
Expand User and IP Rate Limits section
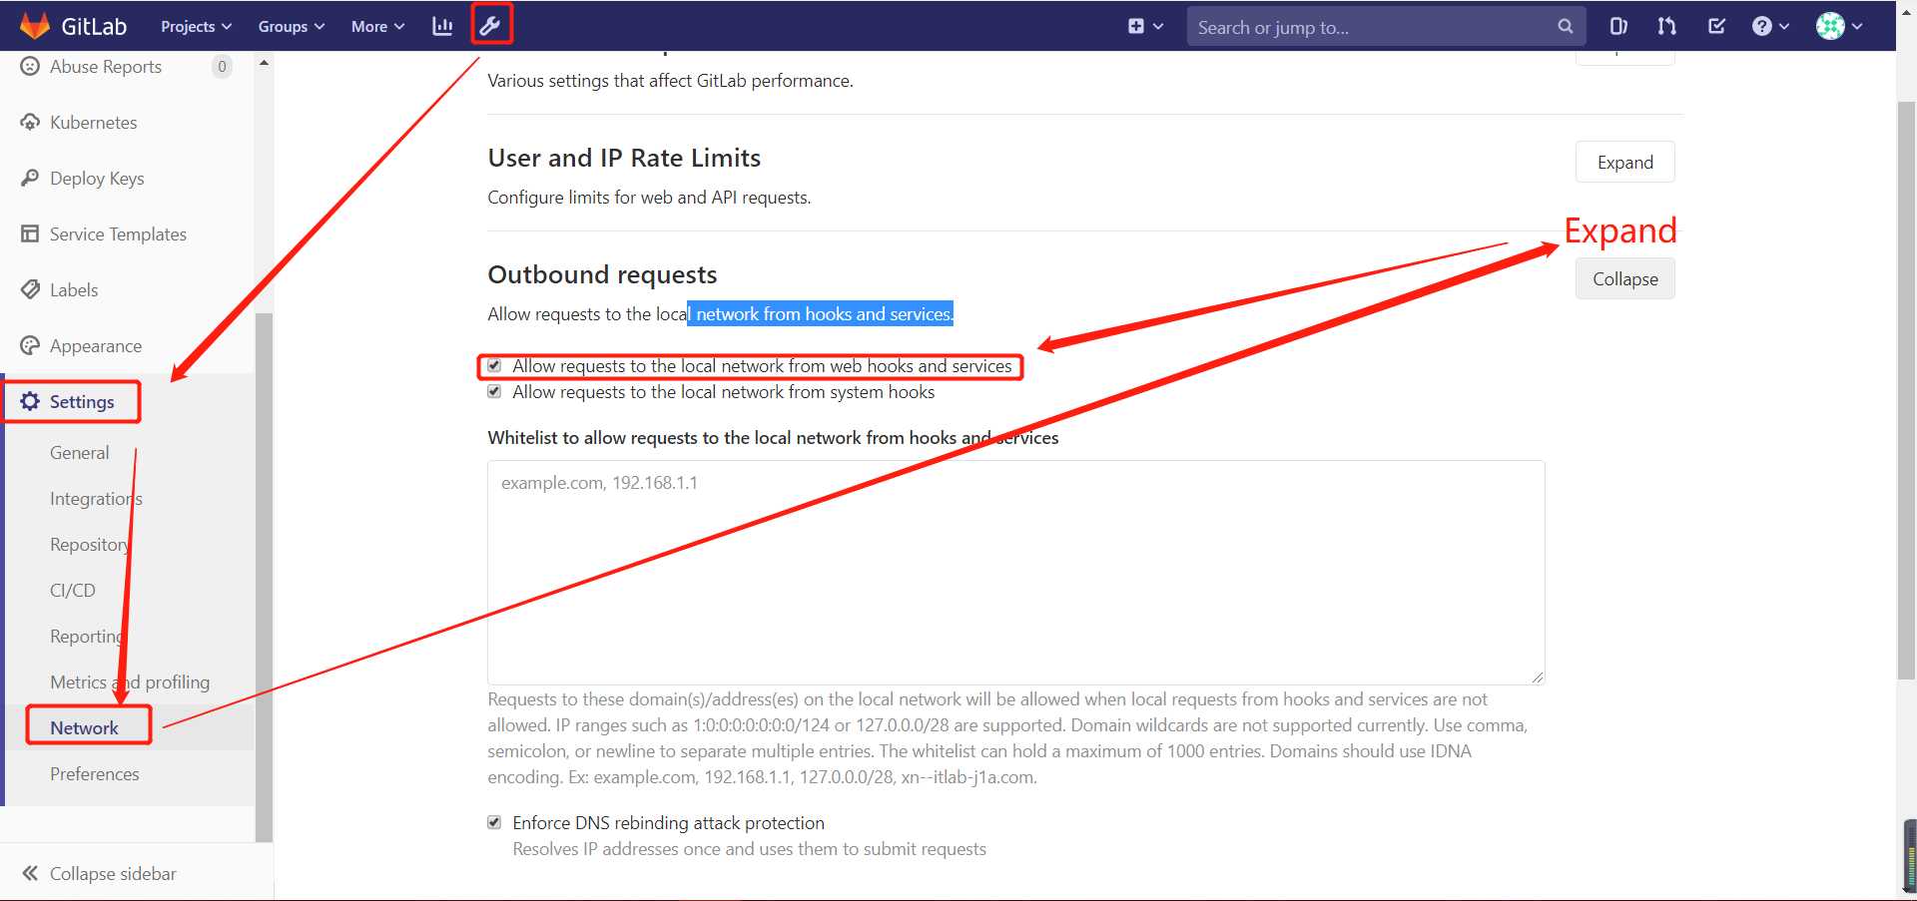1624,162
